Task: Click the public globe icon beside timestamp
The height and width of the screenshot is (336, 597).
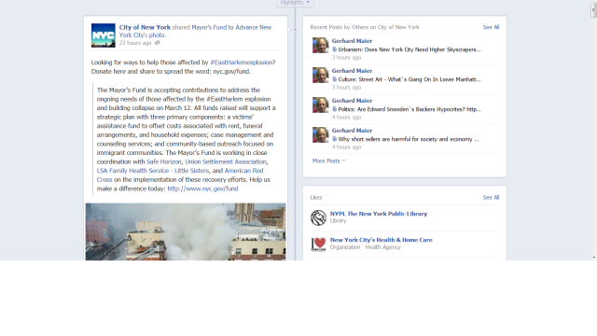Action: 158,43
